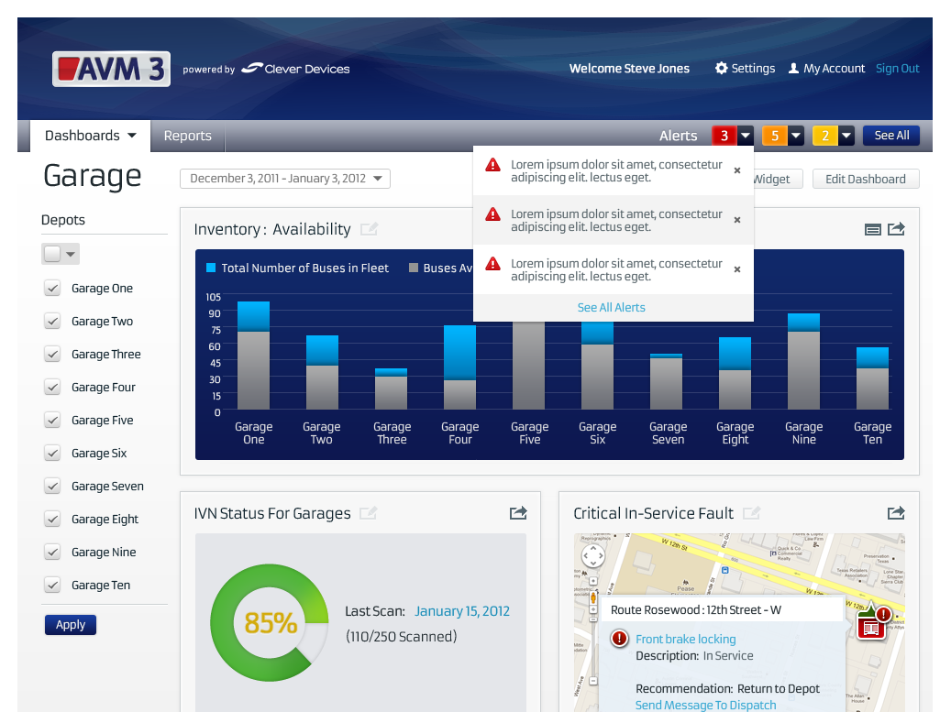Click the orange alert count 5 badge
The image size is (951, 712).
[x=775, y=136]
